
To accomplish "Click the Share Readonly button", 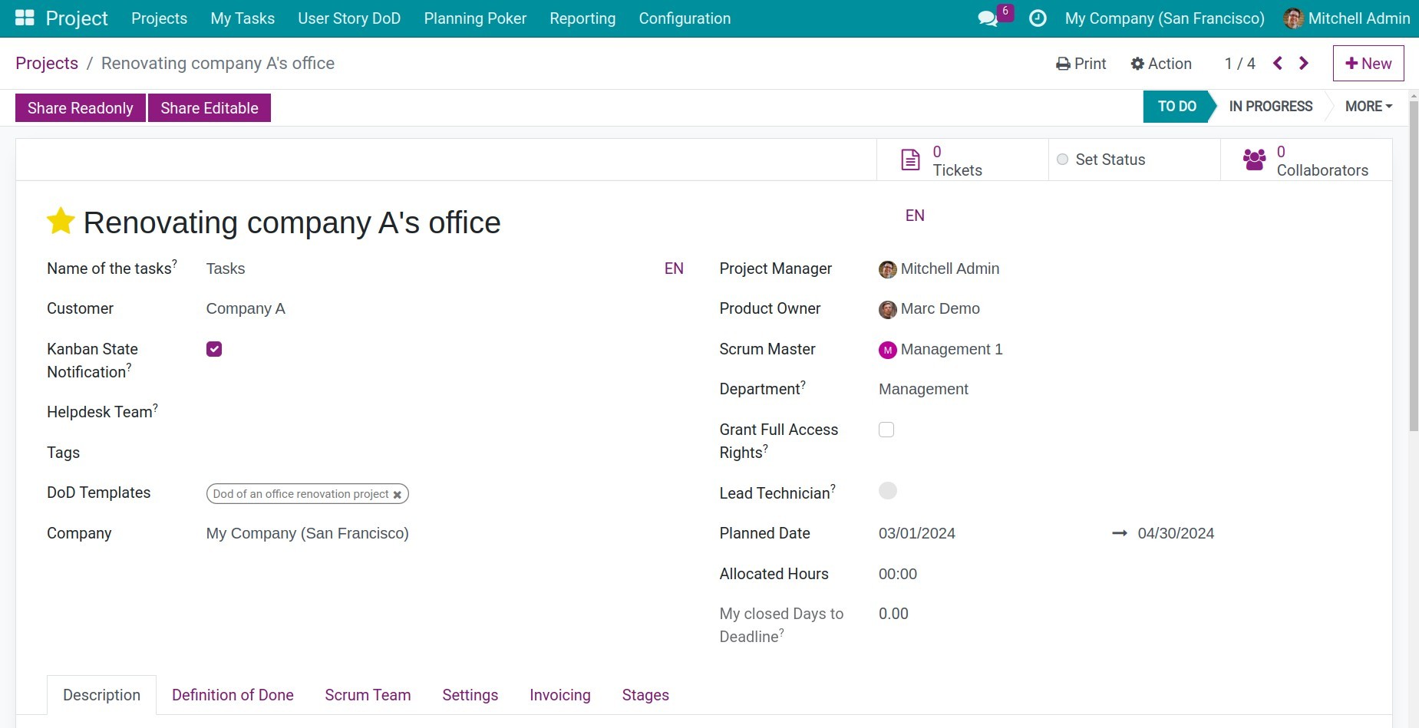I will click(x=81, y=108).
